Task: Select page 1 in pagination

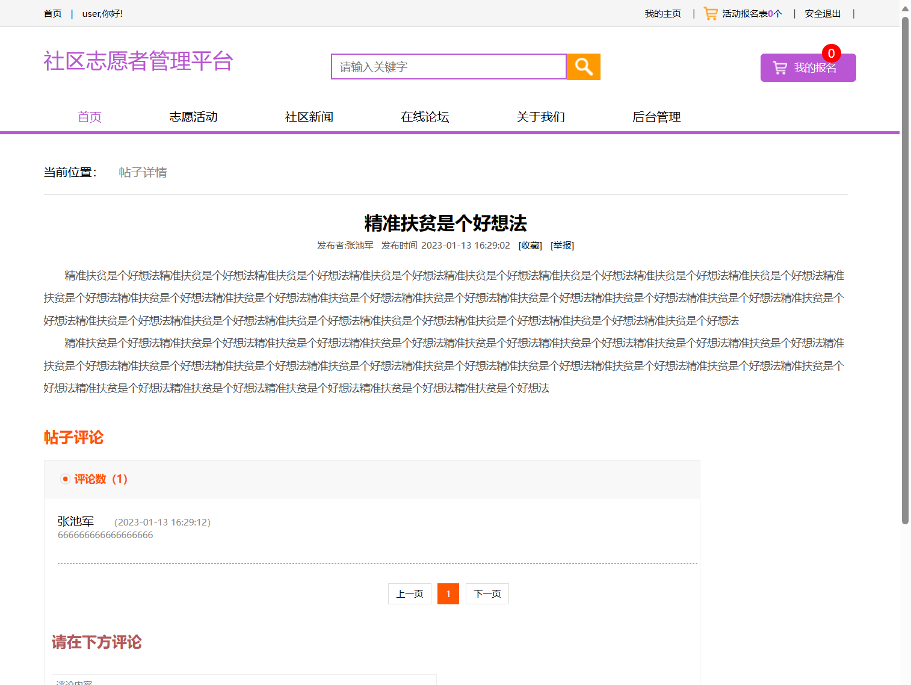Action: click(x=448, y=594)
